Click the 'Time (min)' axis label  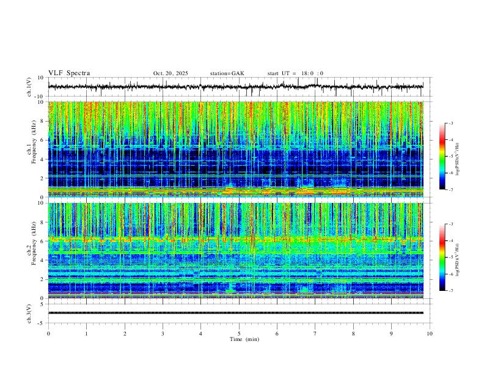[x=244, y=339]
